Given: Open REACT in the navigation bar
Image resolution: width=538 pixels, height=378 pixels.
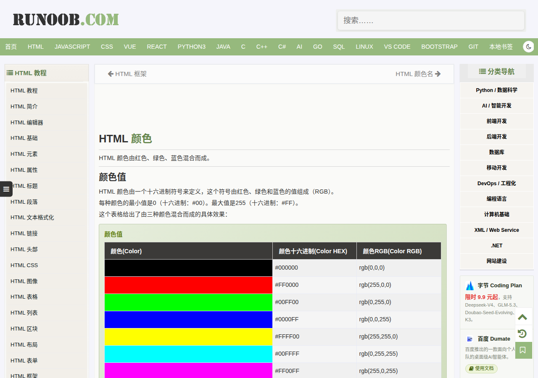Looking at the screenshot, I should (x=157, y=47).
